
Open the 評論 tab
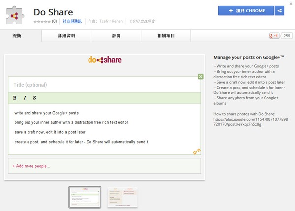pos(116,36)
